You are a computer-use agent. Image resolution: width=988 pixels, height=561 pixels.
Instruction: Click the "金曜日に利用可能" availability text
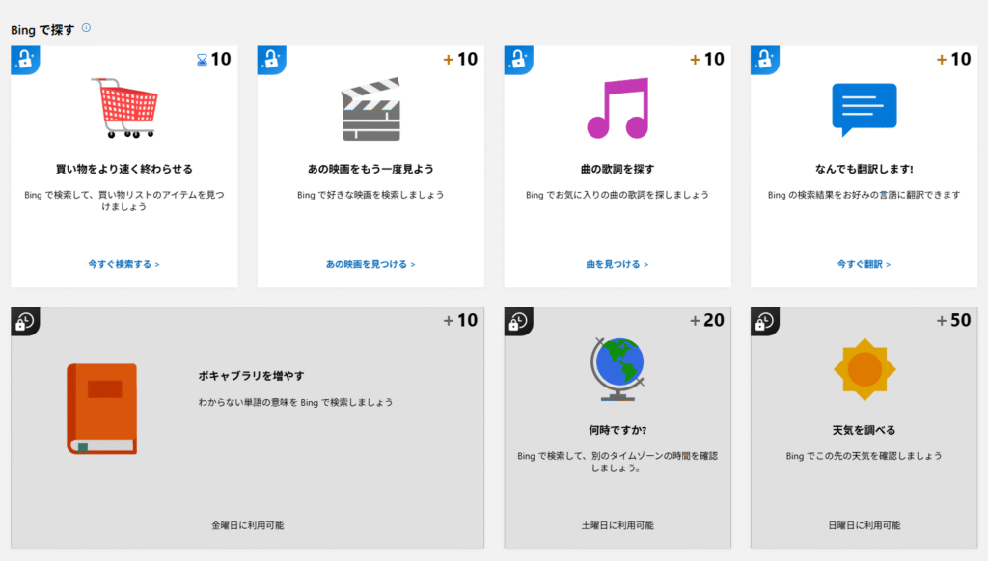(x=248, y=525)
